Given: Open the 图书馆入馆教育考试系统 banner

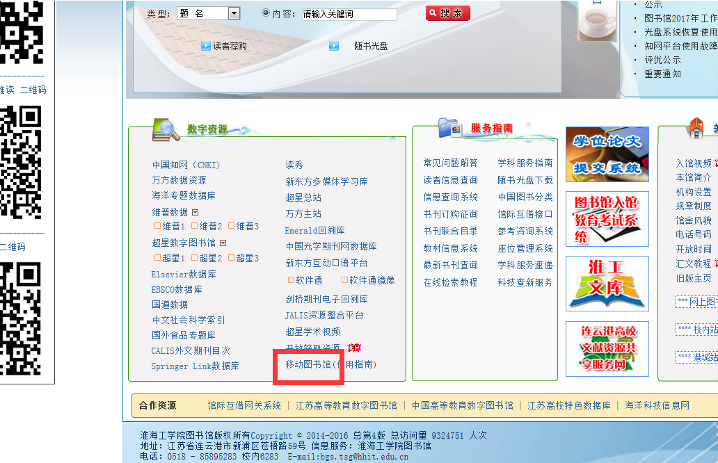Looking at the screenshot, I should [607, 219].
